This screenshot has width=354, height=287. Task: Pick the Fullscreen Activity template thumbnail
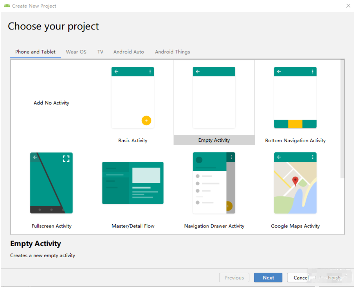(x=51, y=183)
